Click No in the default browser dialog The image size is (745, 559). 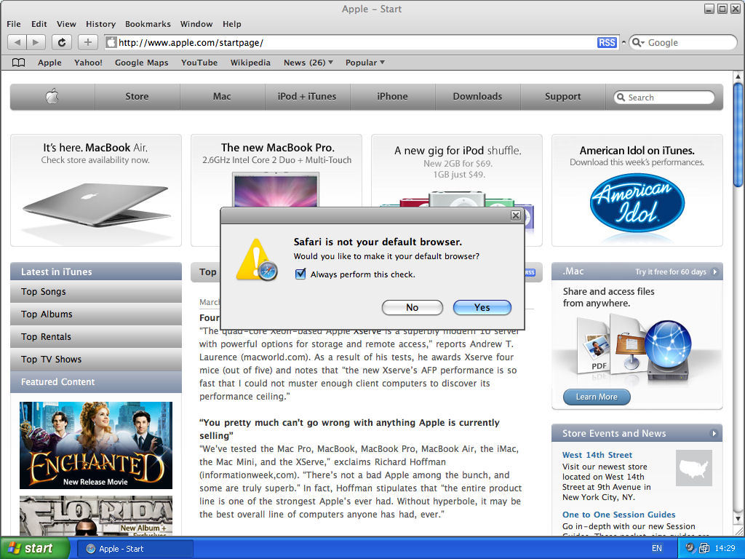[x=412, y=307]
